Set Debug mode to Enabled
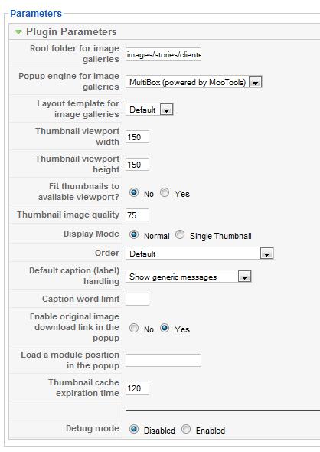Image resolution: width=320 pixels, height=452 pixels. [x=186, y=429]
